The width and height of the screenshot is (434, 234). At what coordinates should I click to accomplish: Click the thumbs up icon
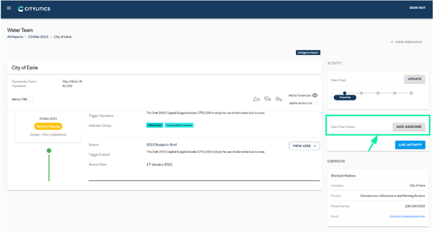pyautogui.click(x=255, y=99)
